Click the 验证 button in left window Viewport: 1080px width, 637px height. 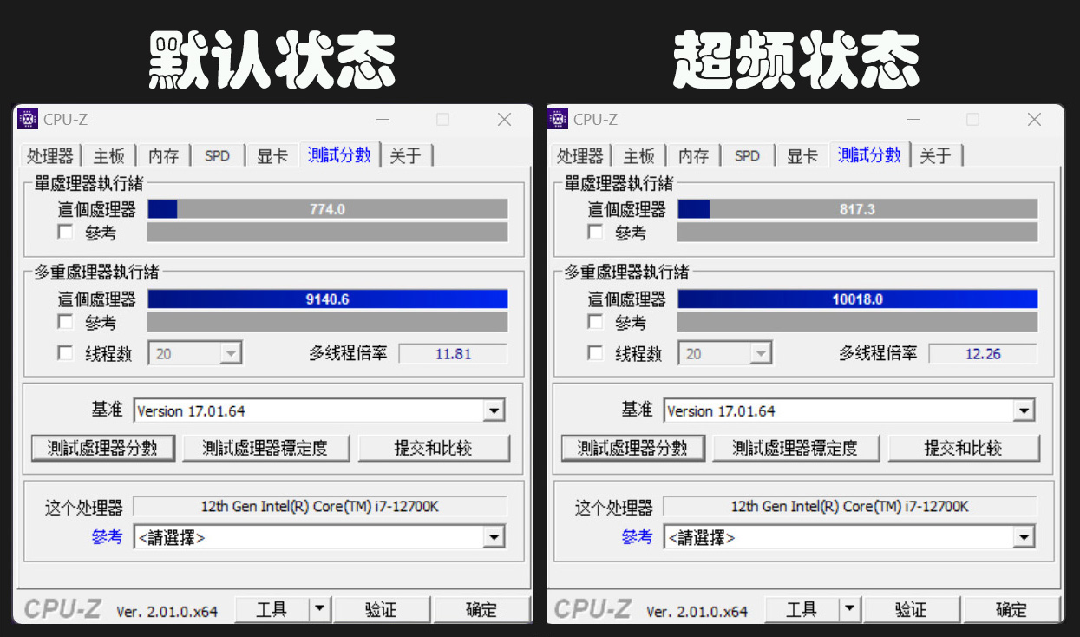381,609
